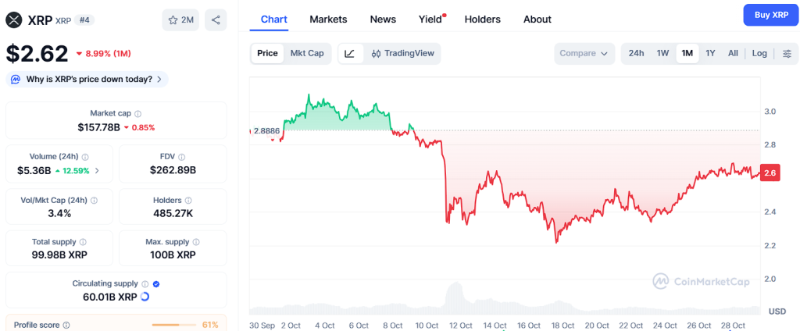This screenshot has height=331, width=800.
Task: Open the Compare dropdown
Action: click(584, 54)
